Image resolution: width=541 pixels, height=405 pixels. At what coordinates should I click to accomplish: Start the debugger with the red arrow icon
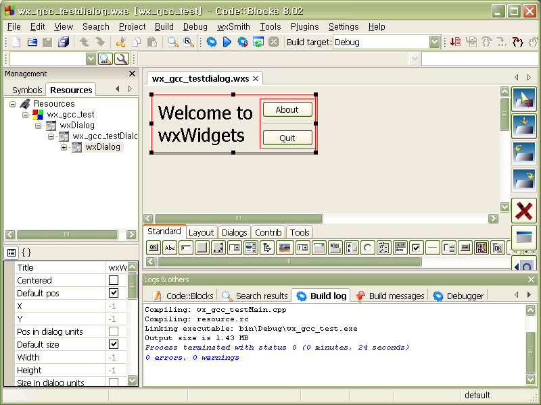tap(455, 43)
